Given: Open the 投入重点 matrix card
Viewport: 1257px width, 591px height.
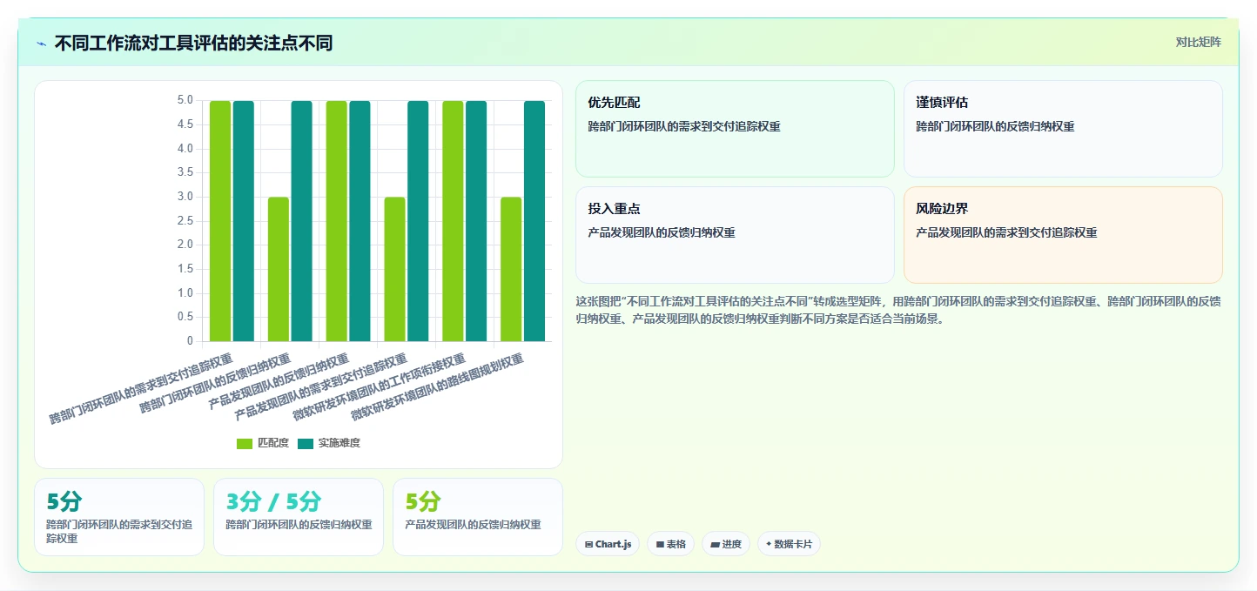Looking at the screenshot, I should (x=735, y=235).
